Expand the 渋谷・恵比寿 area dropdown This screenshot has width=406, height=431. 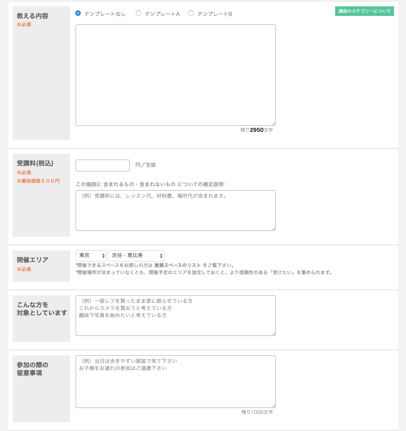click(137, 255)
